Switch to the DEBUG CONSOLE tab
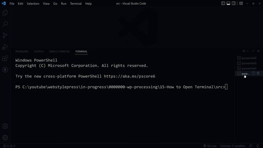This screenshot has height=148, width=263. (x=59, y=51)
